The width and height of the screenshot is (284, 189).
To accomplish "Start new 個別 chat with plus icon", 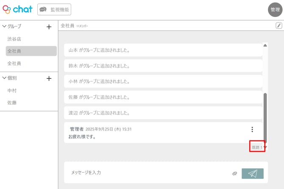I will click(x=49, y=78).
